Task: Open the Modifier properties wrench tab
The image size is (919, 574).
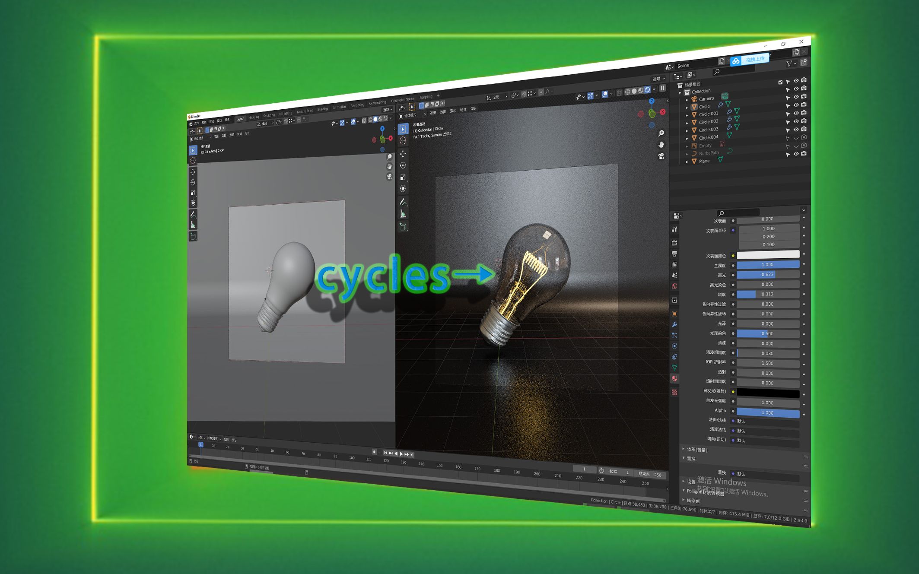Action: (674, 324)
